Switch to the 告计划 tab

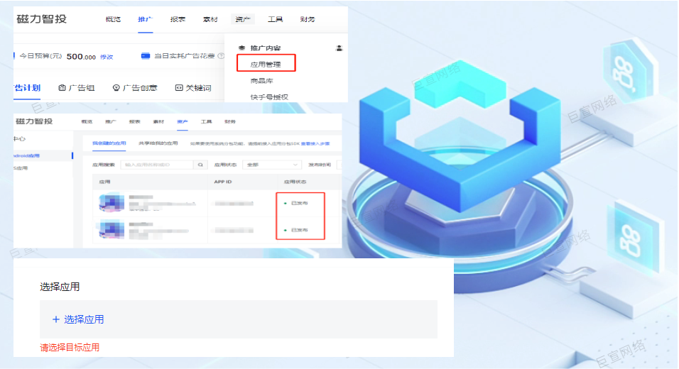(27, 88)
